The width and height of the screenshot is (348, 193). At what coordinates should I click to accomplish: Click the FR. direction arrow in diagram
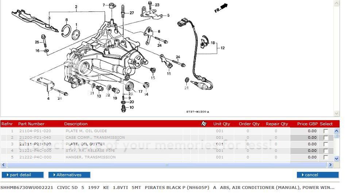pos(221,8)
